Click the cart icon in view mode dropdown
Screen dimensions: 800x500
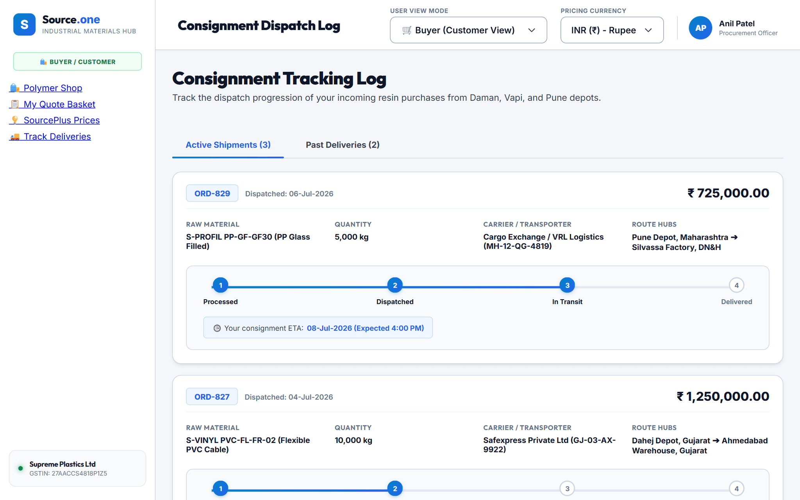[x=407, y=30]
